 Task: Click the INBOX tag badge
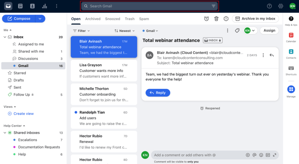tap(213, 40)
